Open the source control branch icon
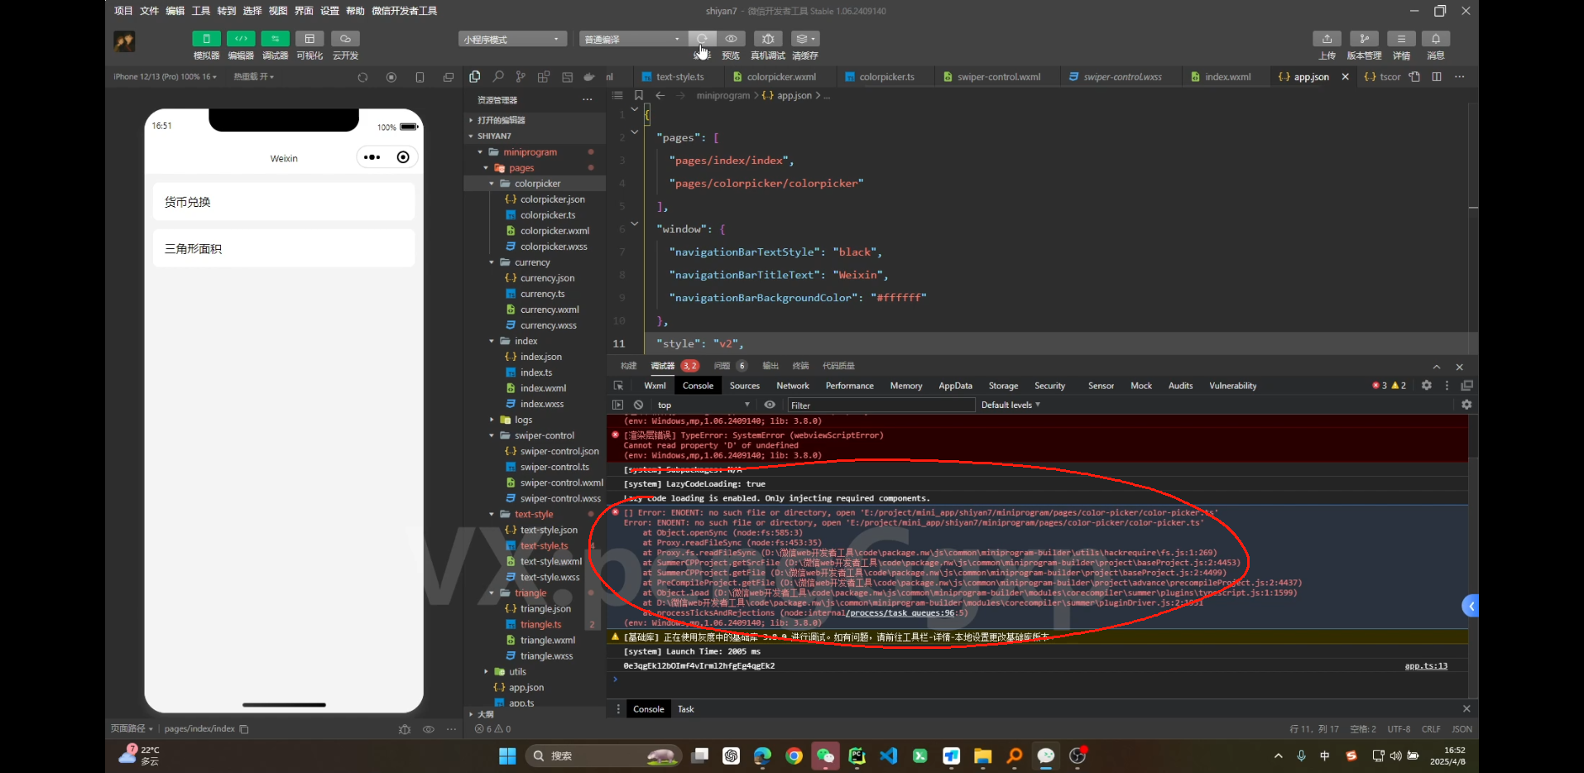 click(521, 77)
